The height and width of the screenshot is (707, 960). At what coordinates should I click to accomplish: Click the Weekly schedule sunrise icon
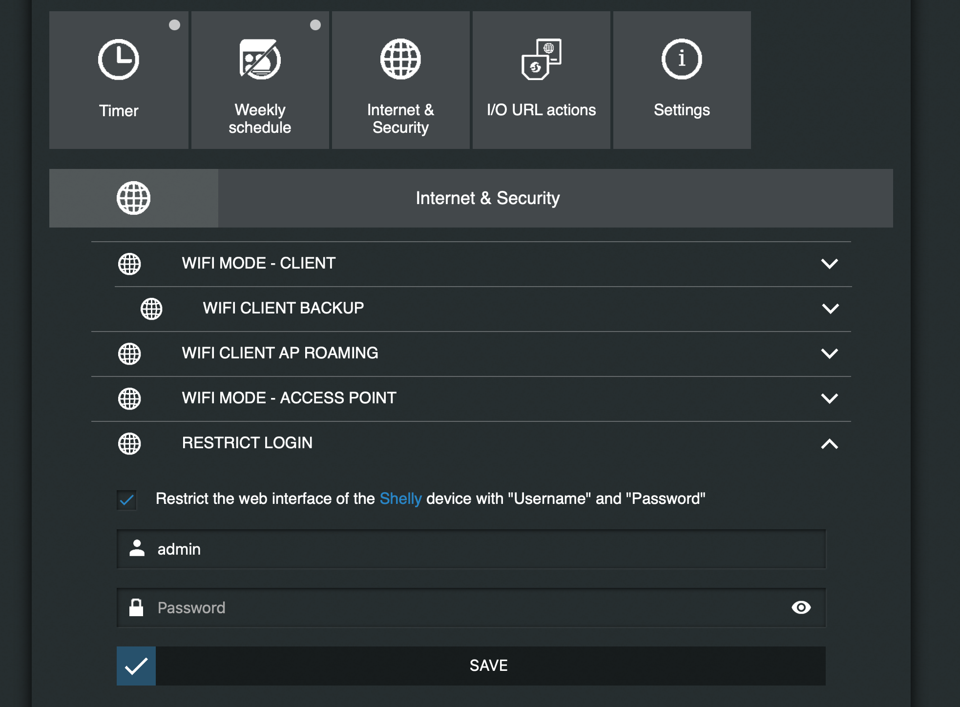coord(260,60)
